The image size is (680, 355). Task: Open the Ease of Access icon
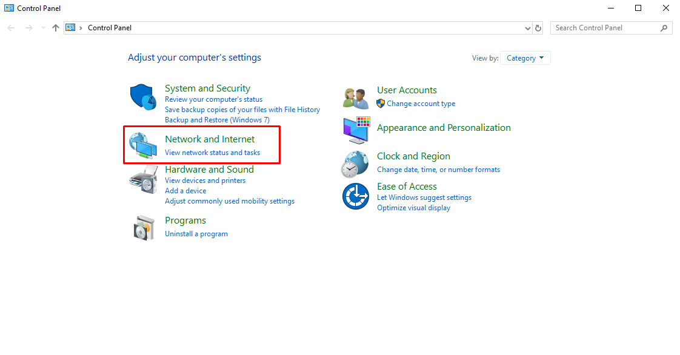point(356,196)
